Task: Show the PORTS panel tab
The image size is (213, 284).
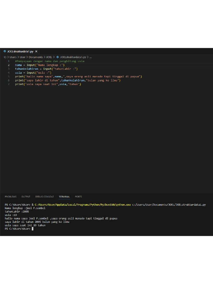Action: click(x=78, y=197)
